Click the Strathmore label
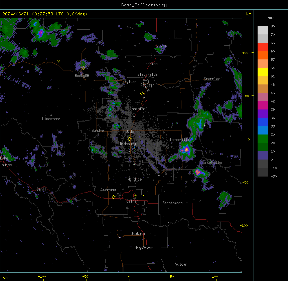The height and width of the screenshot is (281, 288). 172,203
